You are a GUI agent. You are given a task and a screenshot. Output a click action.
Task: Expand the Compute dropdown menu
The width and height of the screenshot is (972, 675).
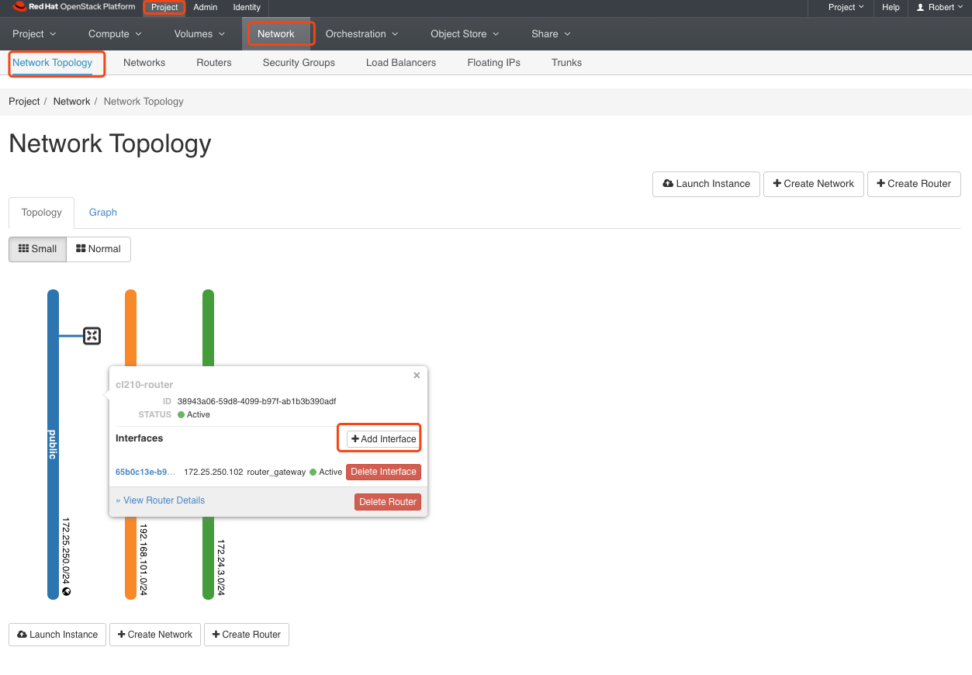115,34
